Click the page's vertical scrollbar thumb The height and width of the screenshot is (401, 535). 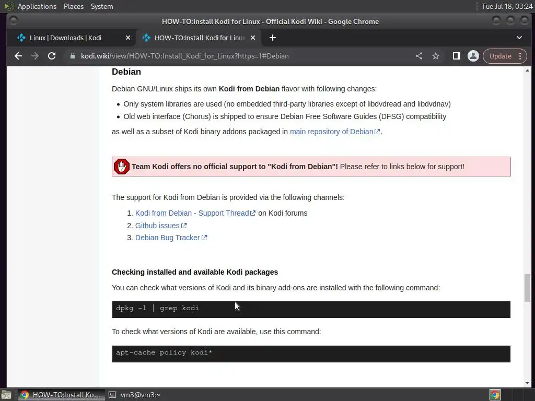coord(528,288)
